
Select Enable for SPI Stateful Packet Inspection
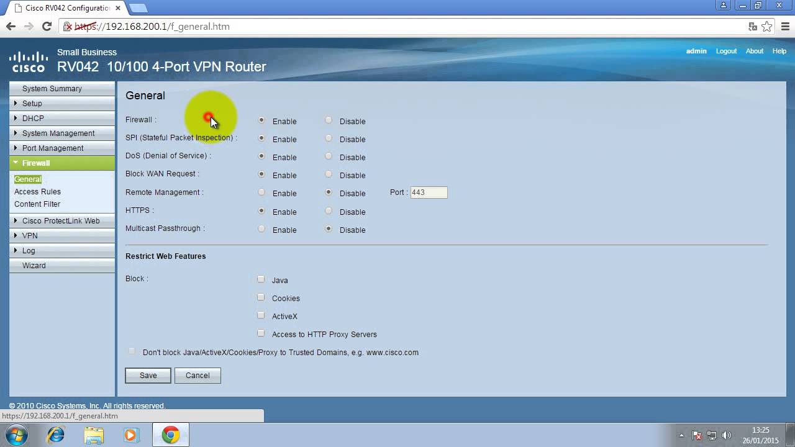tap(261, 138)
